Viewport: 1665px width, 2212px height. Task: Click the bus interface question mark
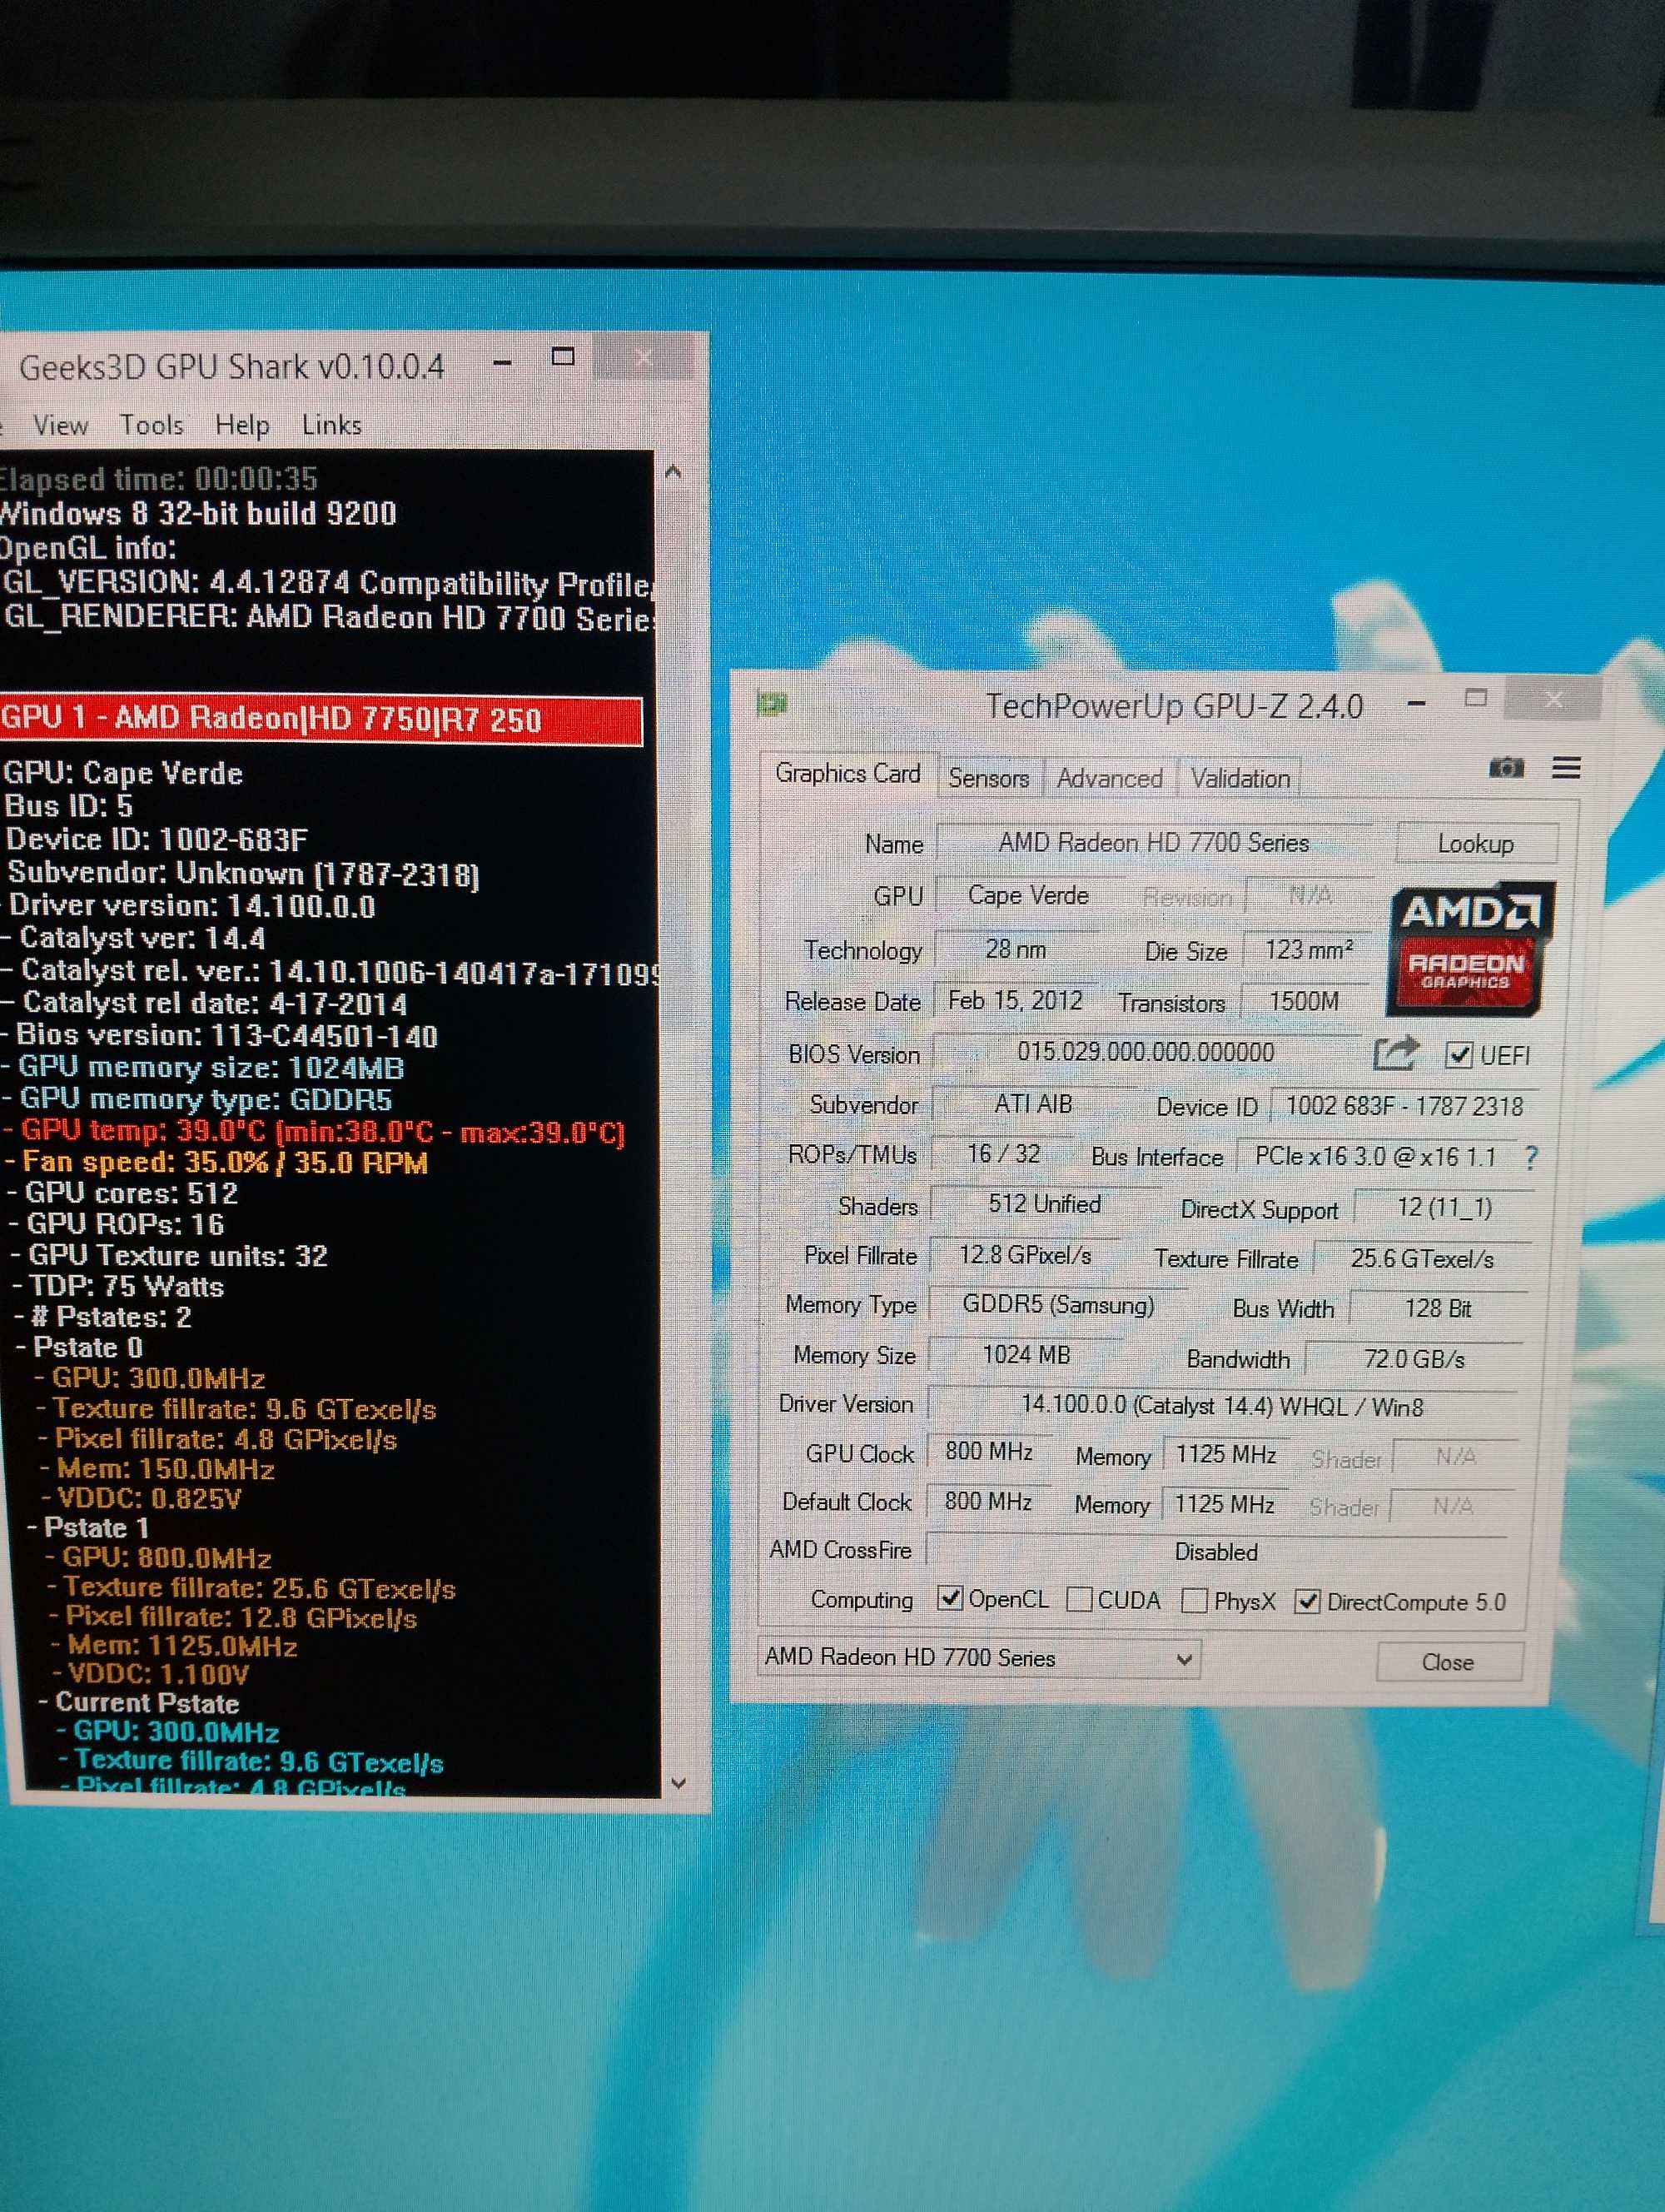point(1531,1158)
